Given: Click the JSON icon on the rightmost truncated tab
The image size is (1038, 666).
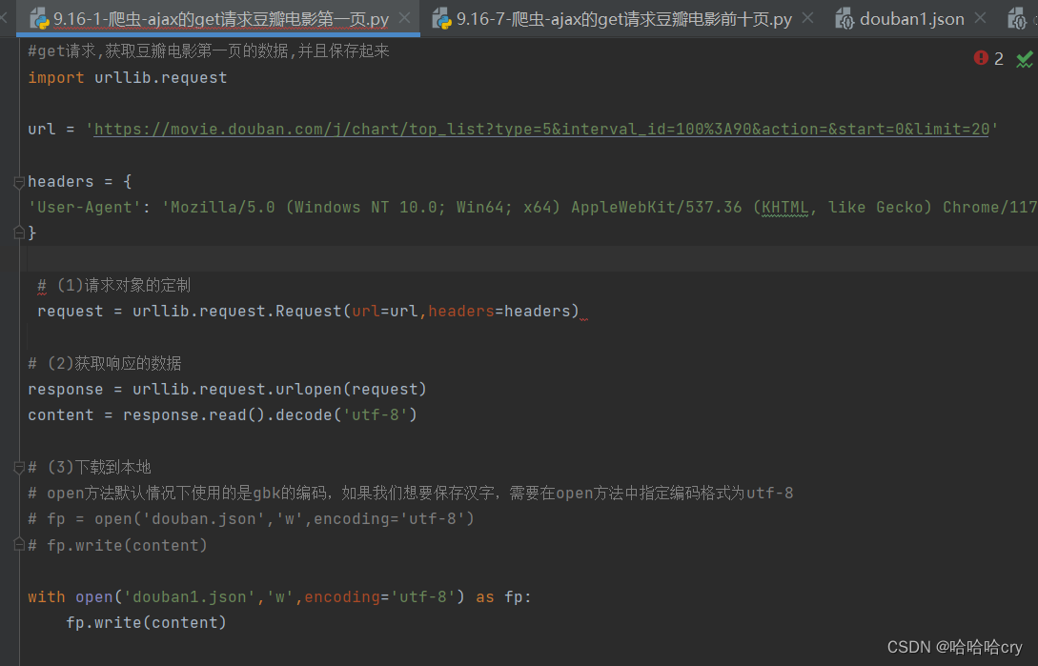Looking at the screenshot, I should pos(1016,17).
